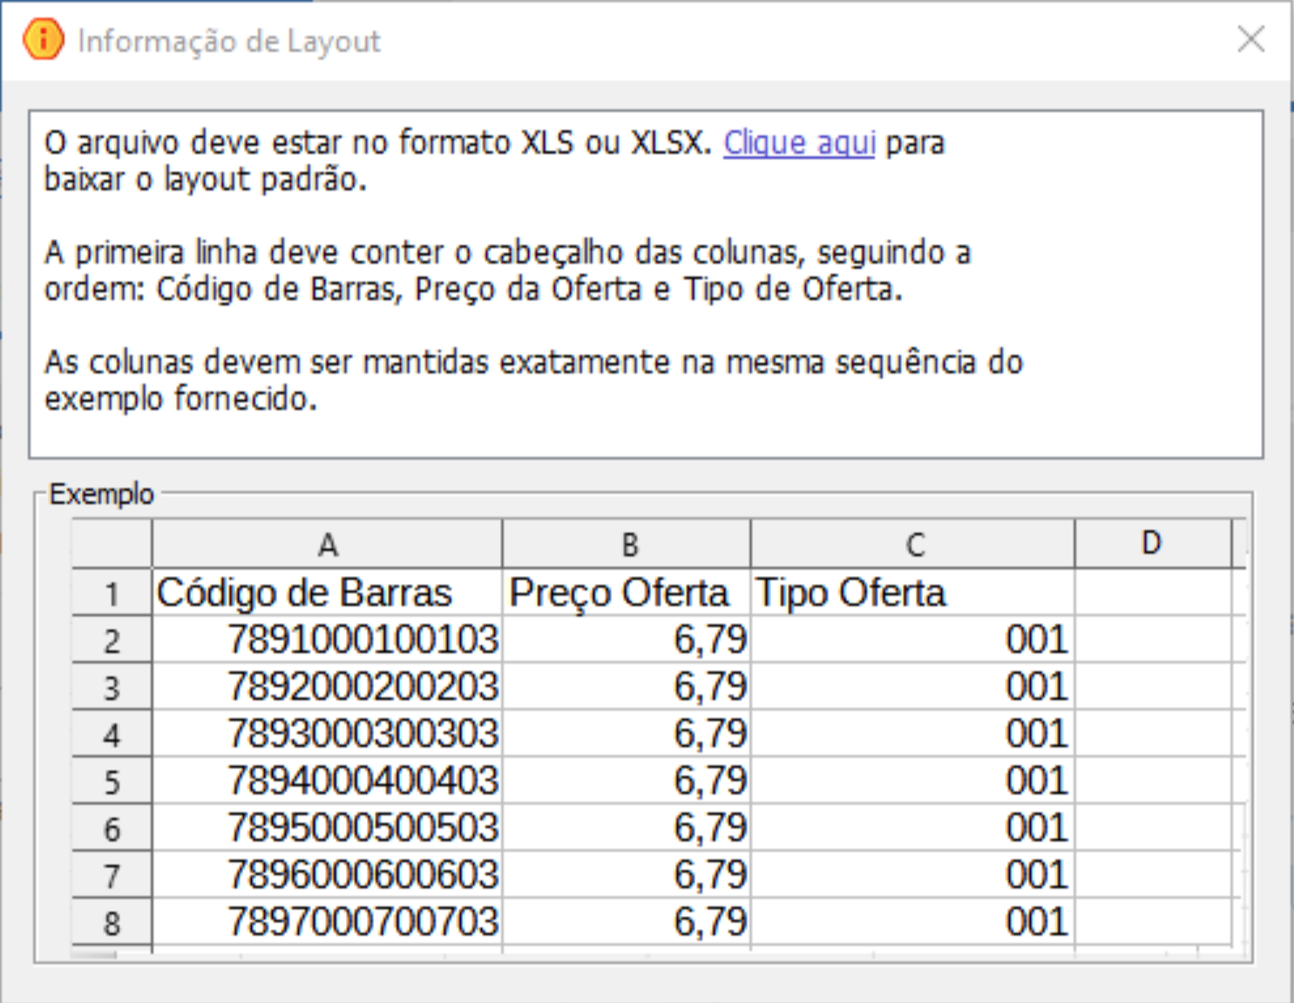Click offer type 001 in row 6

(1035, 828)
